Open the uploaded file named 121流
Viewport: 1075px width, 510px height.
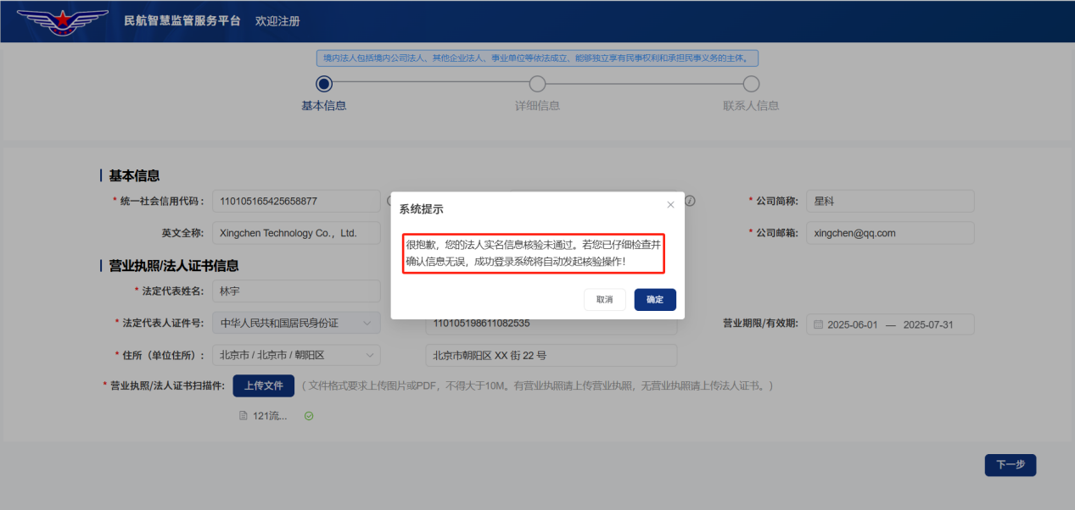[x=268, y=415]
